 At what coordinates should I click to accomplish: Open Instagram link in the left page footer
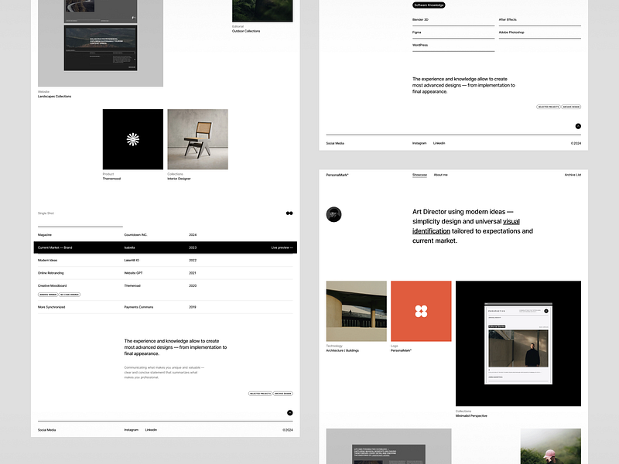[131, 430]
